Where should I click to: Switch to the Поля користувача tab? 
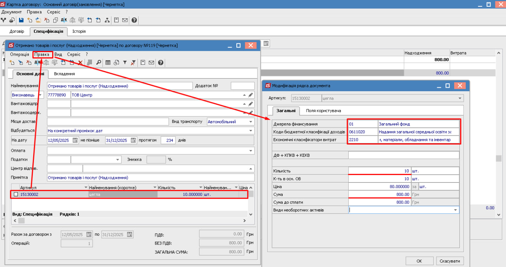coord(324,111)
